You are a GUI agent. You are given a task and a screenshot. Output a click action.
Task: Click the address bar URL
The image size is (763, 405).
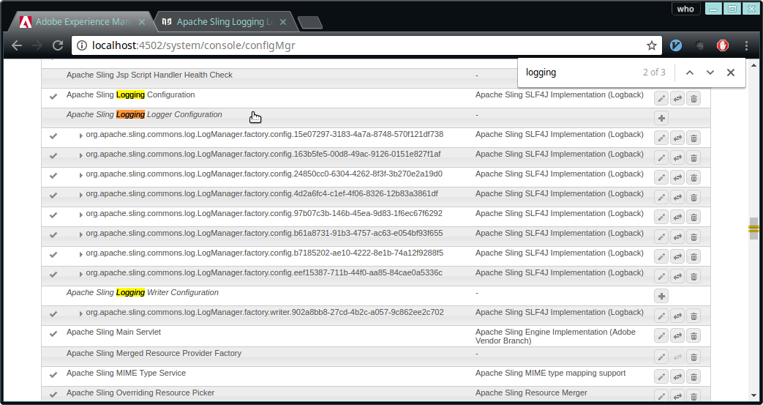pyautogui.click(x=193, y=46)
